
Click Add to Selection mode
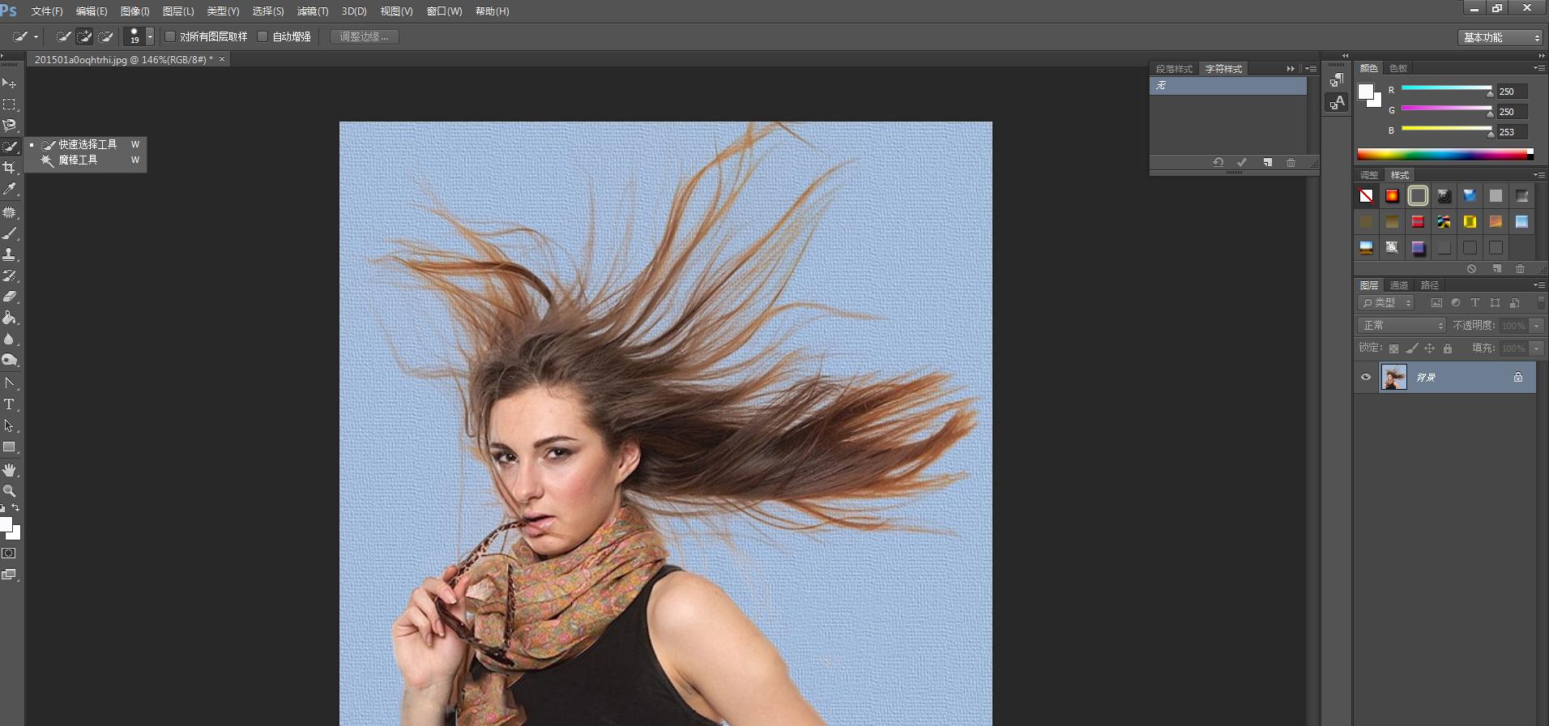click(84, 36)
